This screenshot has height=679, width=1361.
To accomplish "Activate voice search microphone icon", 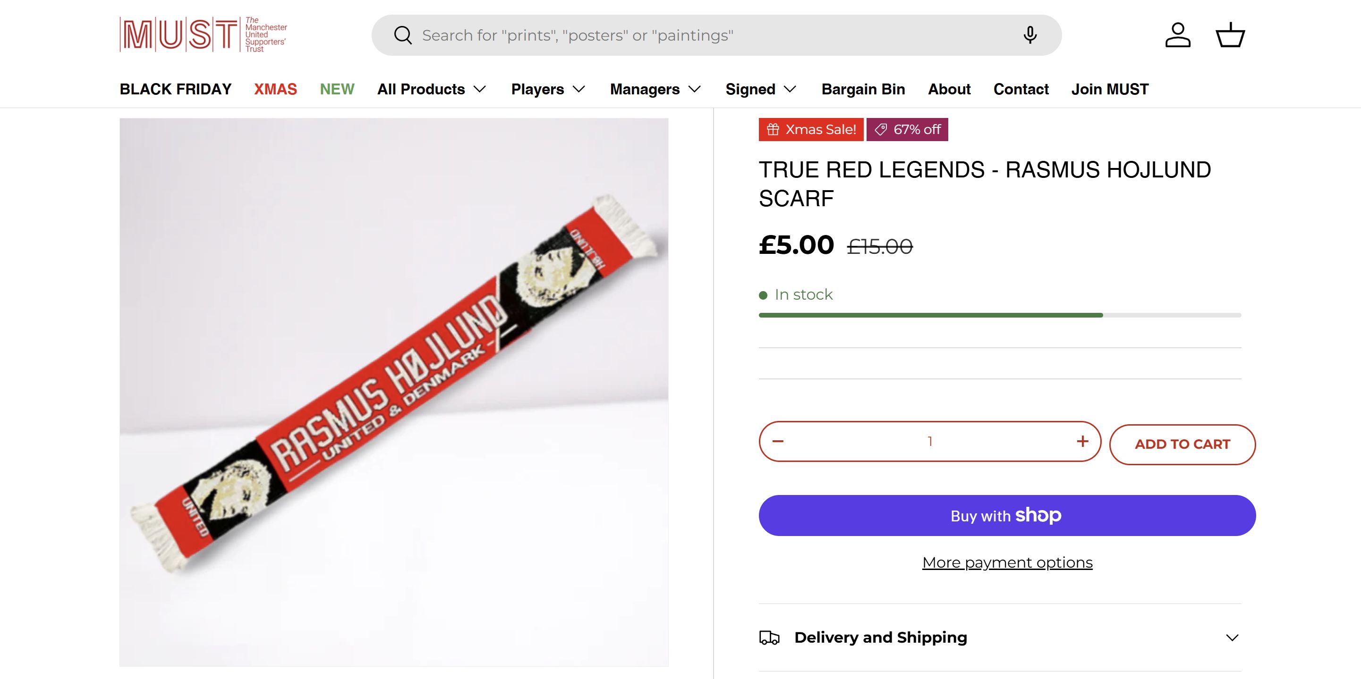I will coord(1030,35).
